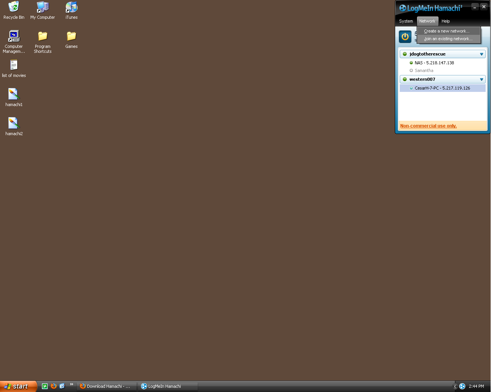Select the CesarH-7-PC peer entry

tap(442, 88)
